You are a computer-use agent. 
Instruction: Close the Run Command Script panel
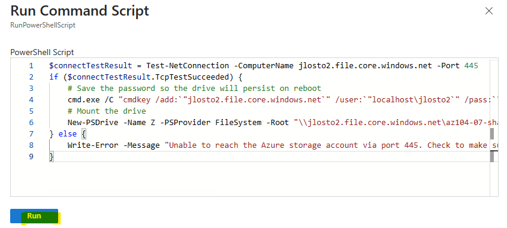(489, 11)
